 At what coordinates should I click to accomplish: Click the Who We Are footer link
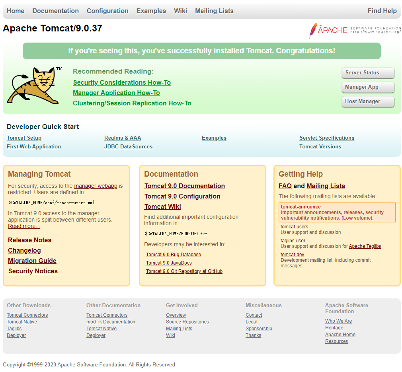click(x=338, y=321)
